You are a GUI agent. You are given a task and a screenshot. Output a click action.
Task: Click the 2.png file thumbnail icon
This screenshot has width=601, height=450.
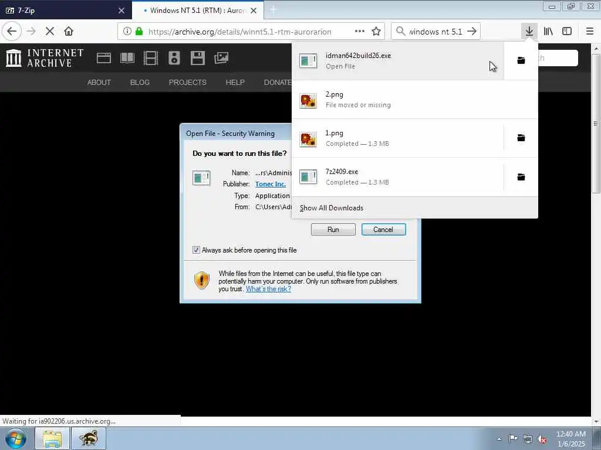click(x=308, y=100)
